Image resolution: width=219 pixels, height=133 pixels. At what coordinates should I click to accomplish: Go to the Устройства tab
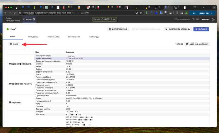74,37
